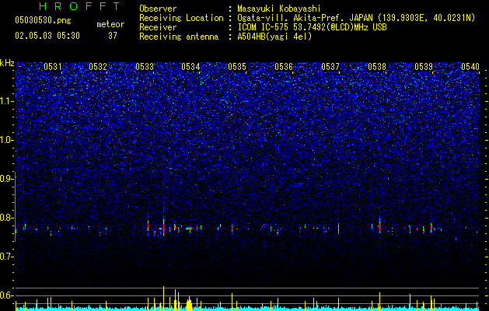Click the 0539 time marker
This screenshot has height=311, width=489.
pos(424,67)
